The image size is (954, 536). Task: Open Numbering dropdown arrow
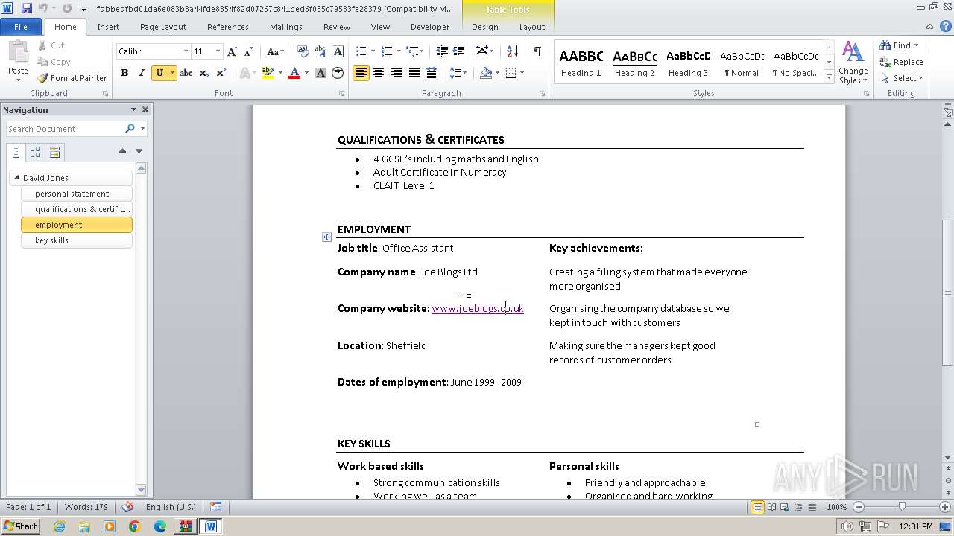[x=399, y=51]
